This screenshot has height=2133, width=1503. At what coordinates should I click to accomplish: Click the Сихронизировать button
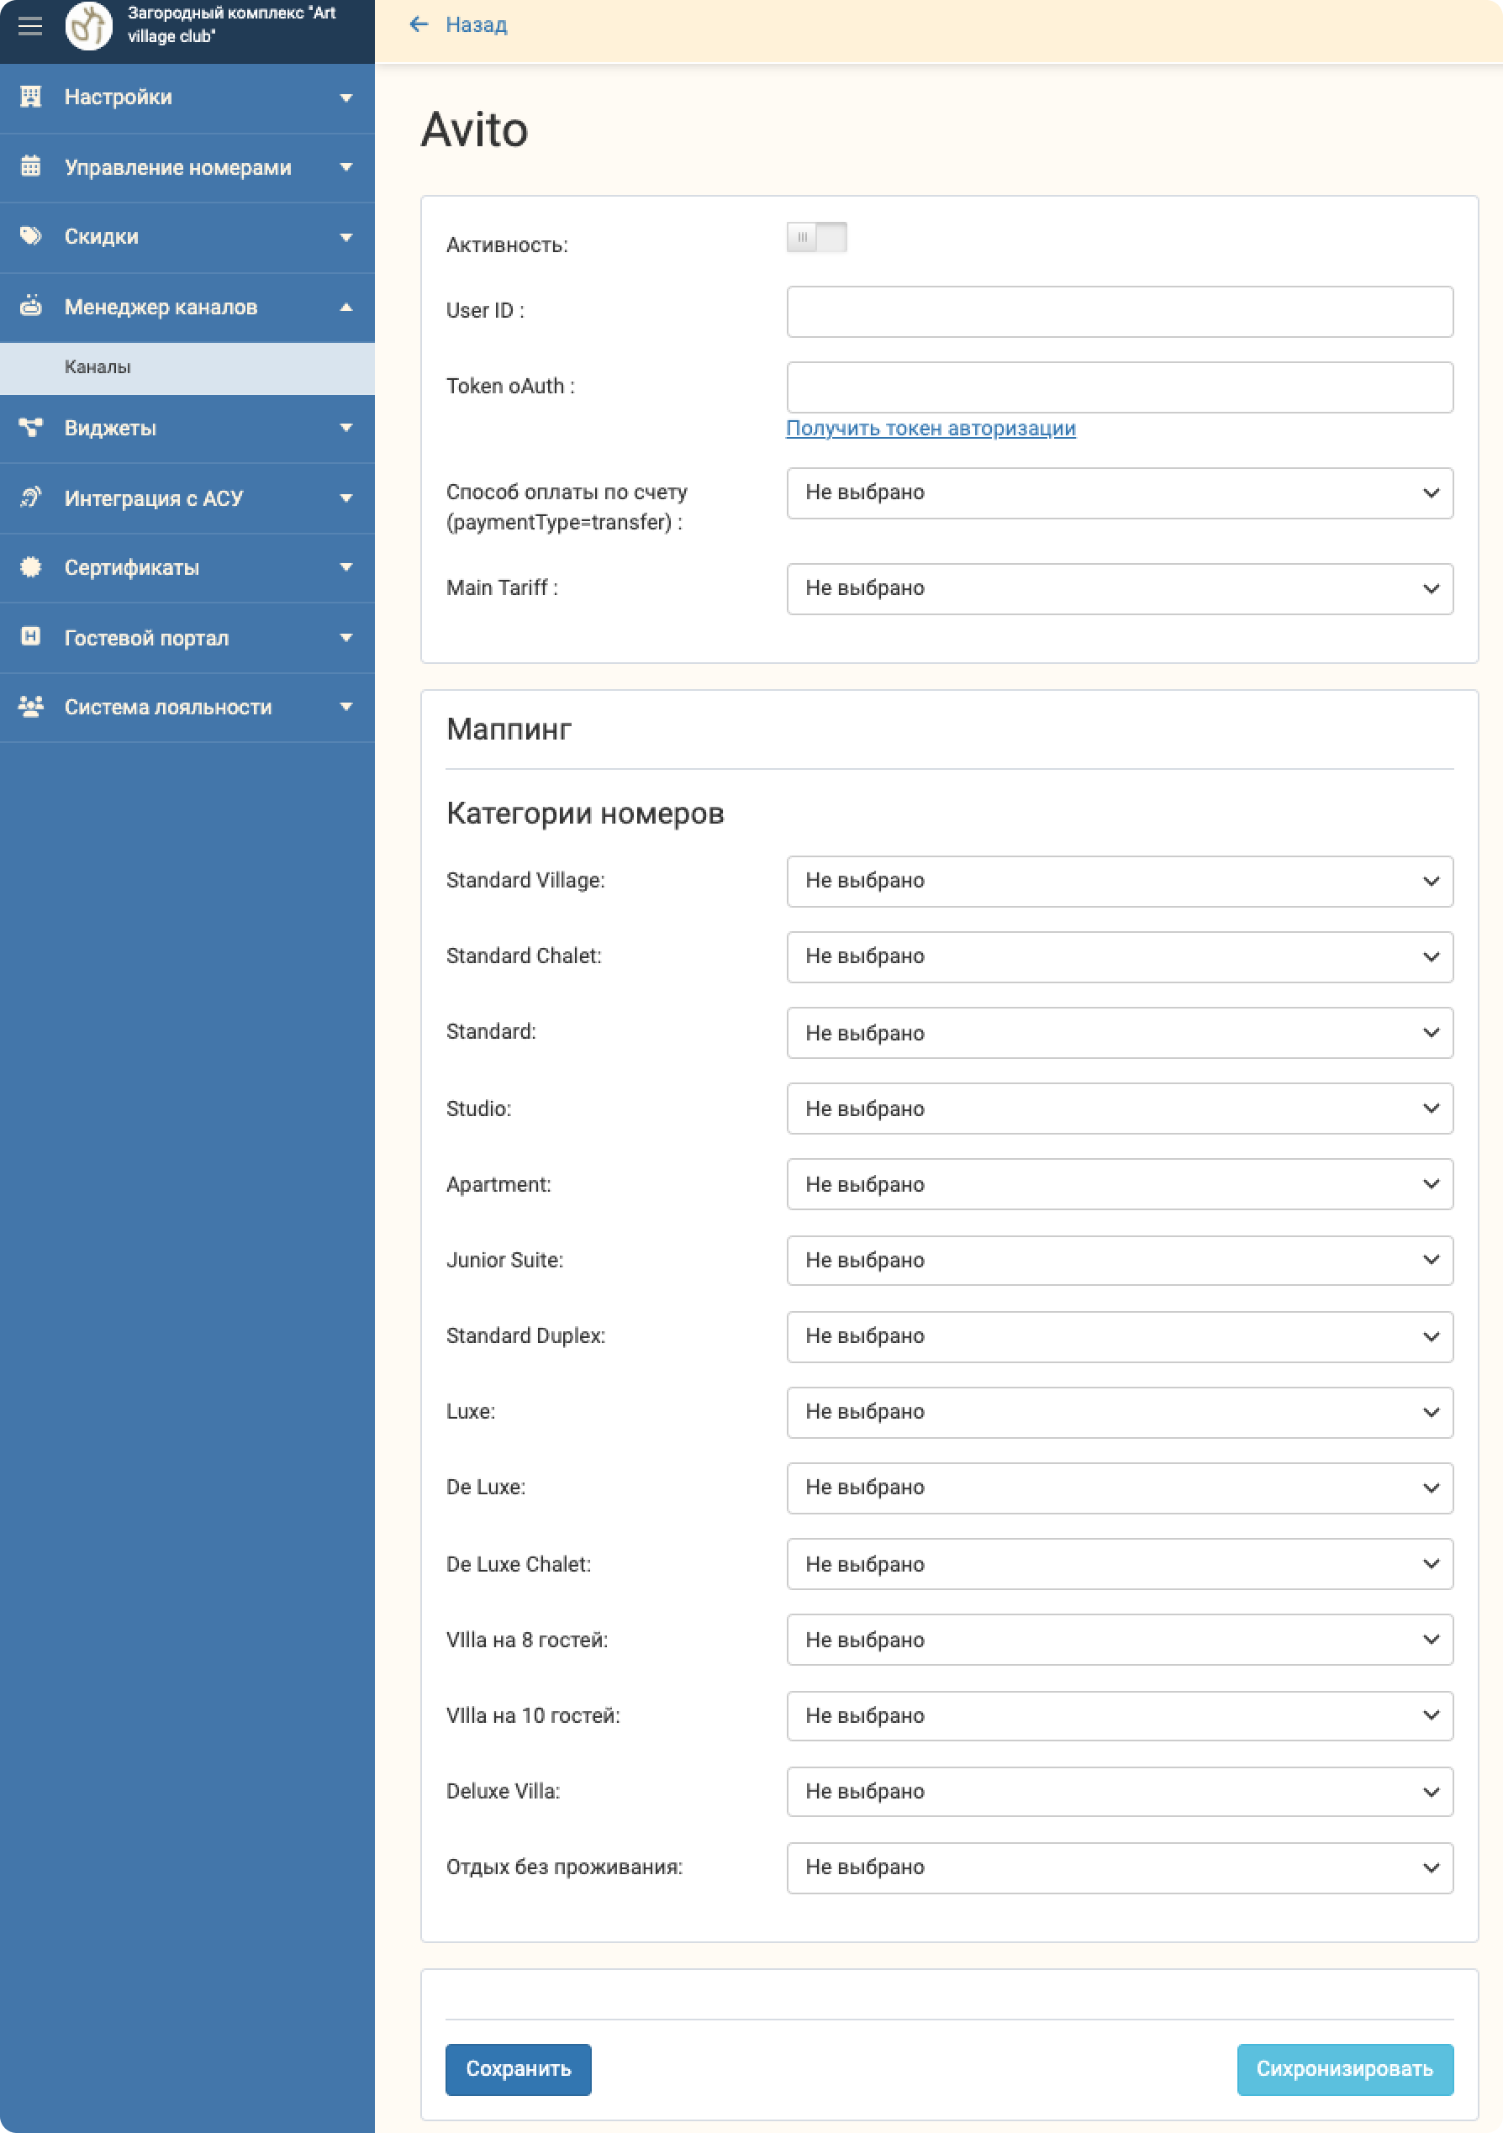click(x=1344, y=2069)
